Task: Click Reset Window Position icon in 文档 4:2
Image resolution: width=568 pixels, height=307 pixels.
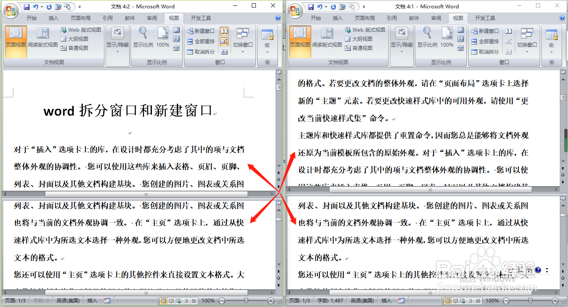Action: coord(224,52)
